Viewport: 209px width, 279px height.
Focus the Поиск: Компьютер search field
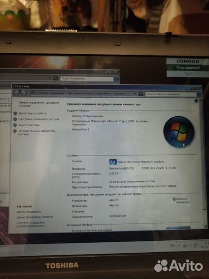click(87, 79)
